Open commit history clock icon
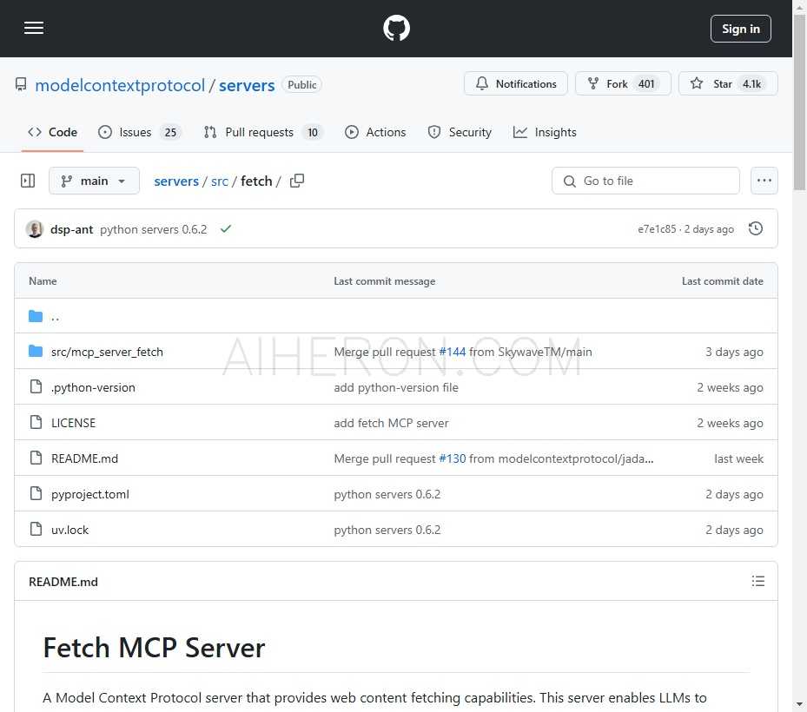The image size is (807, 712). click(755, 228)
